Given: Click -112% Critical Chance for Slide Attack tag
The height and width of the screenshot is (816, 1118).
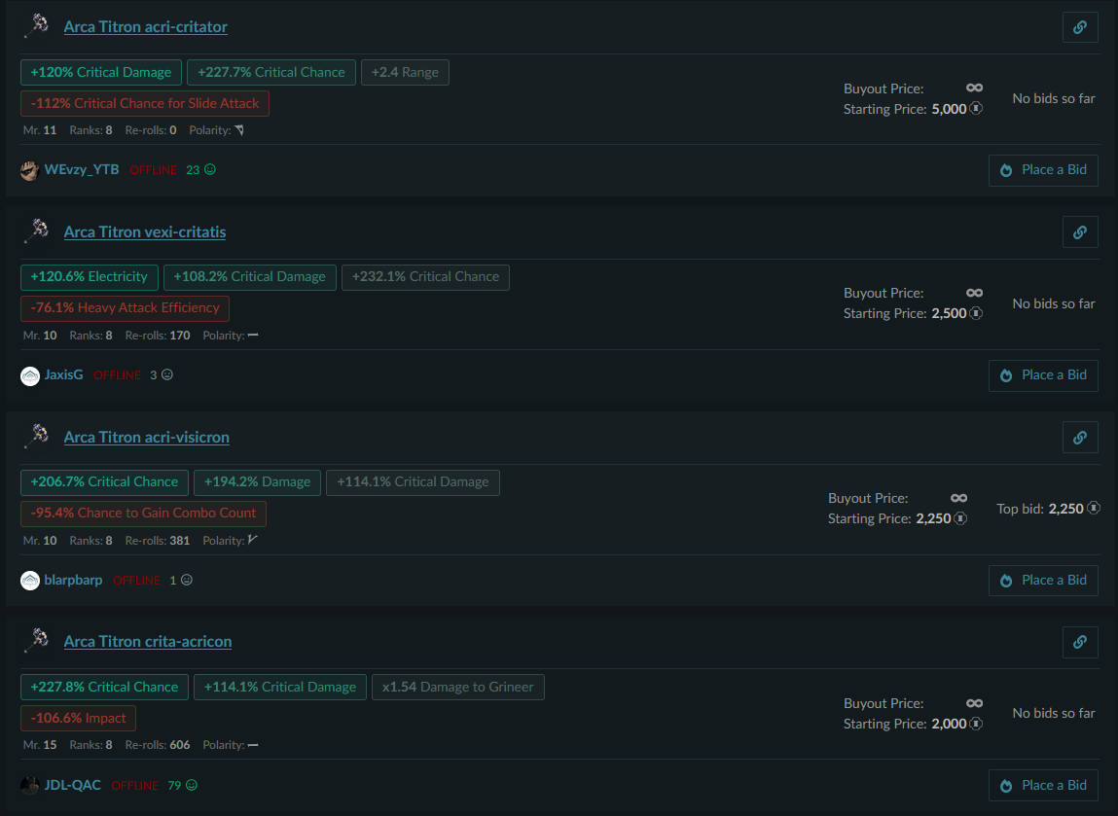Looking at the screenshot, I should [145, 103].
